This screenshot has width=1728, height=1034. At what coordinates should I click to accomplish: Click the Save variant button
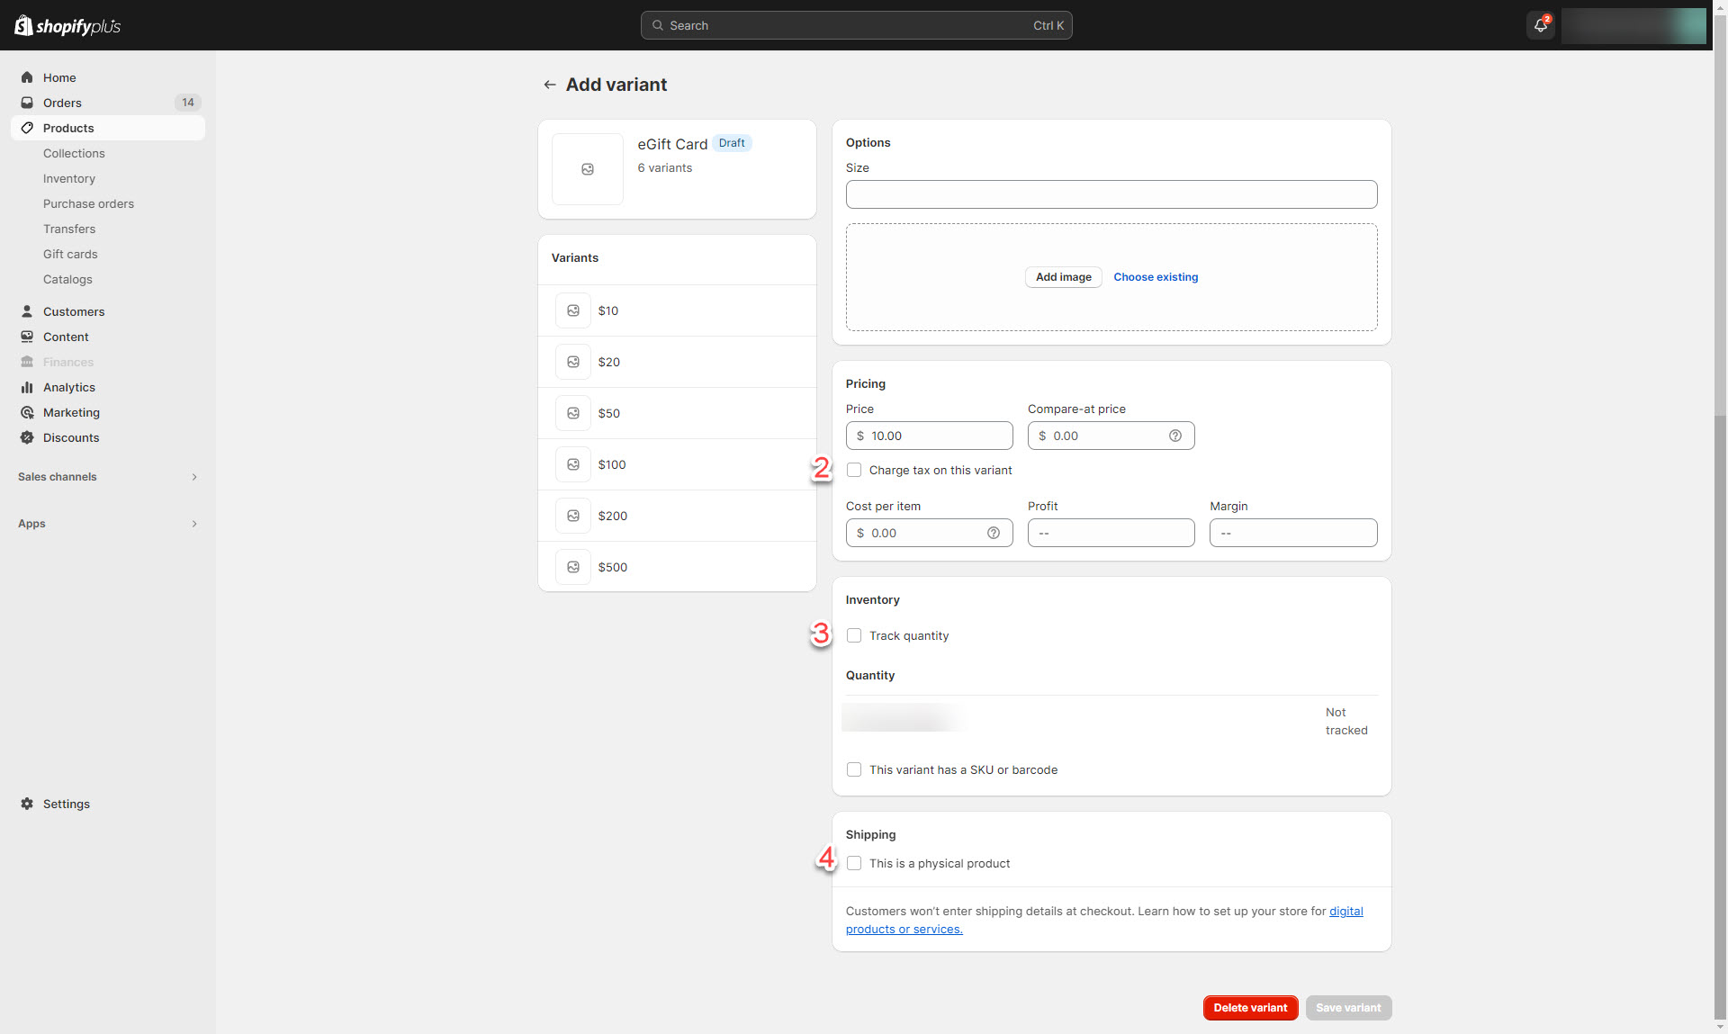click(1348, 1008)
